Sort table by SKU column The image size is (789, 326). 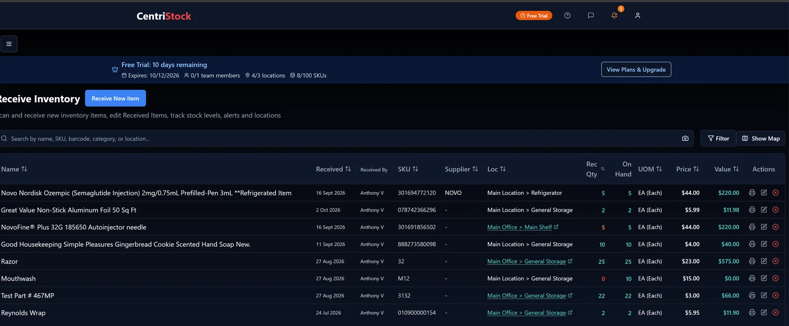coord(408,169)
